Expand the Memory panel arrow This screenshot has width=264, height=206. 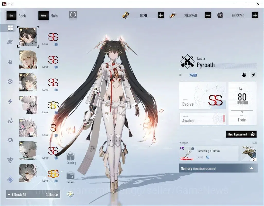252,168
